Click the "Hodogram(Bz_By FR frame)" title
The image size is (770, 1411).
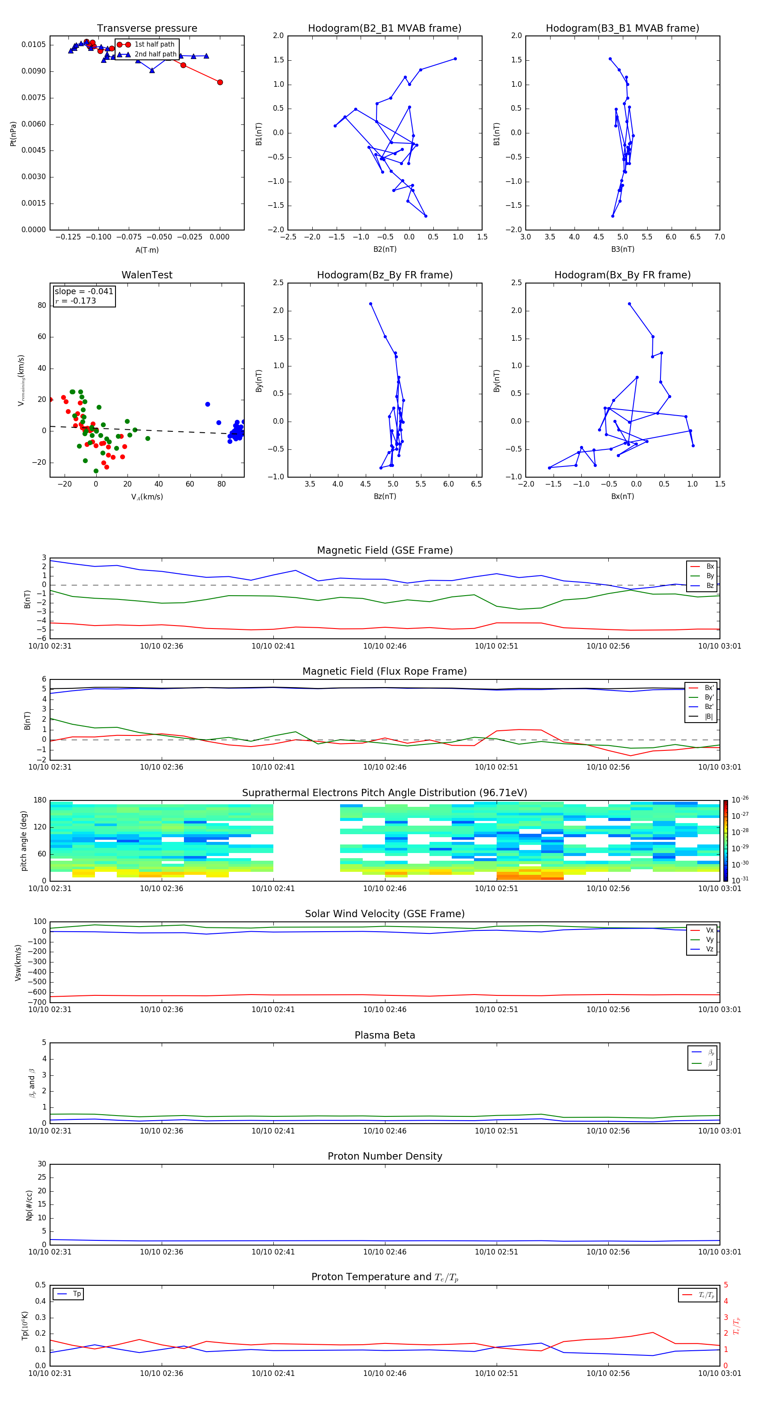point(385,275)
